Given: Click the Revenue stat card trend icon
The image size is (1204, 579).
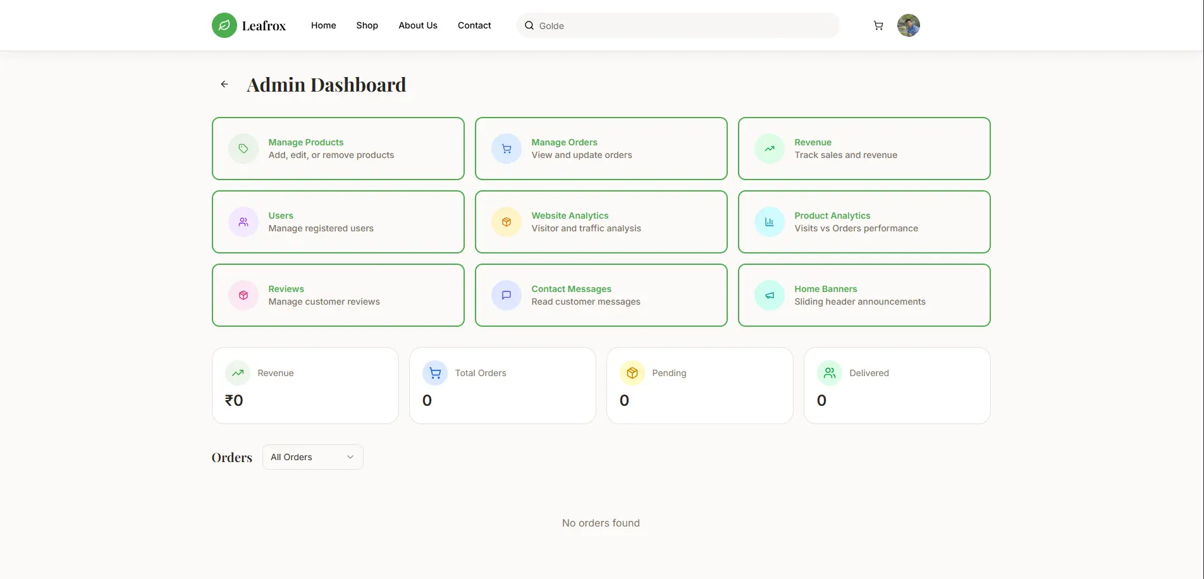Looking at the screenshot, I should pos(238,373).
